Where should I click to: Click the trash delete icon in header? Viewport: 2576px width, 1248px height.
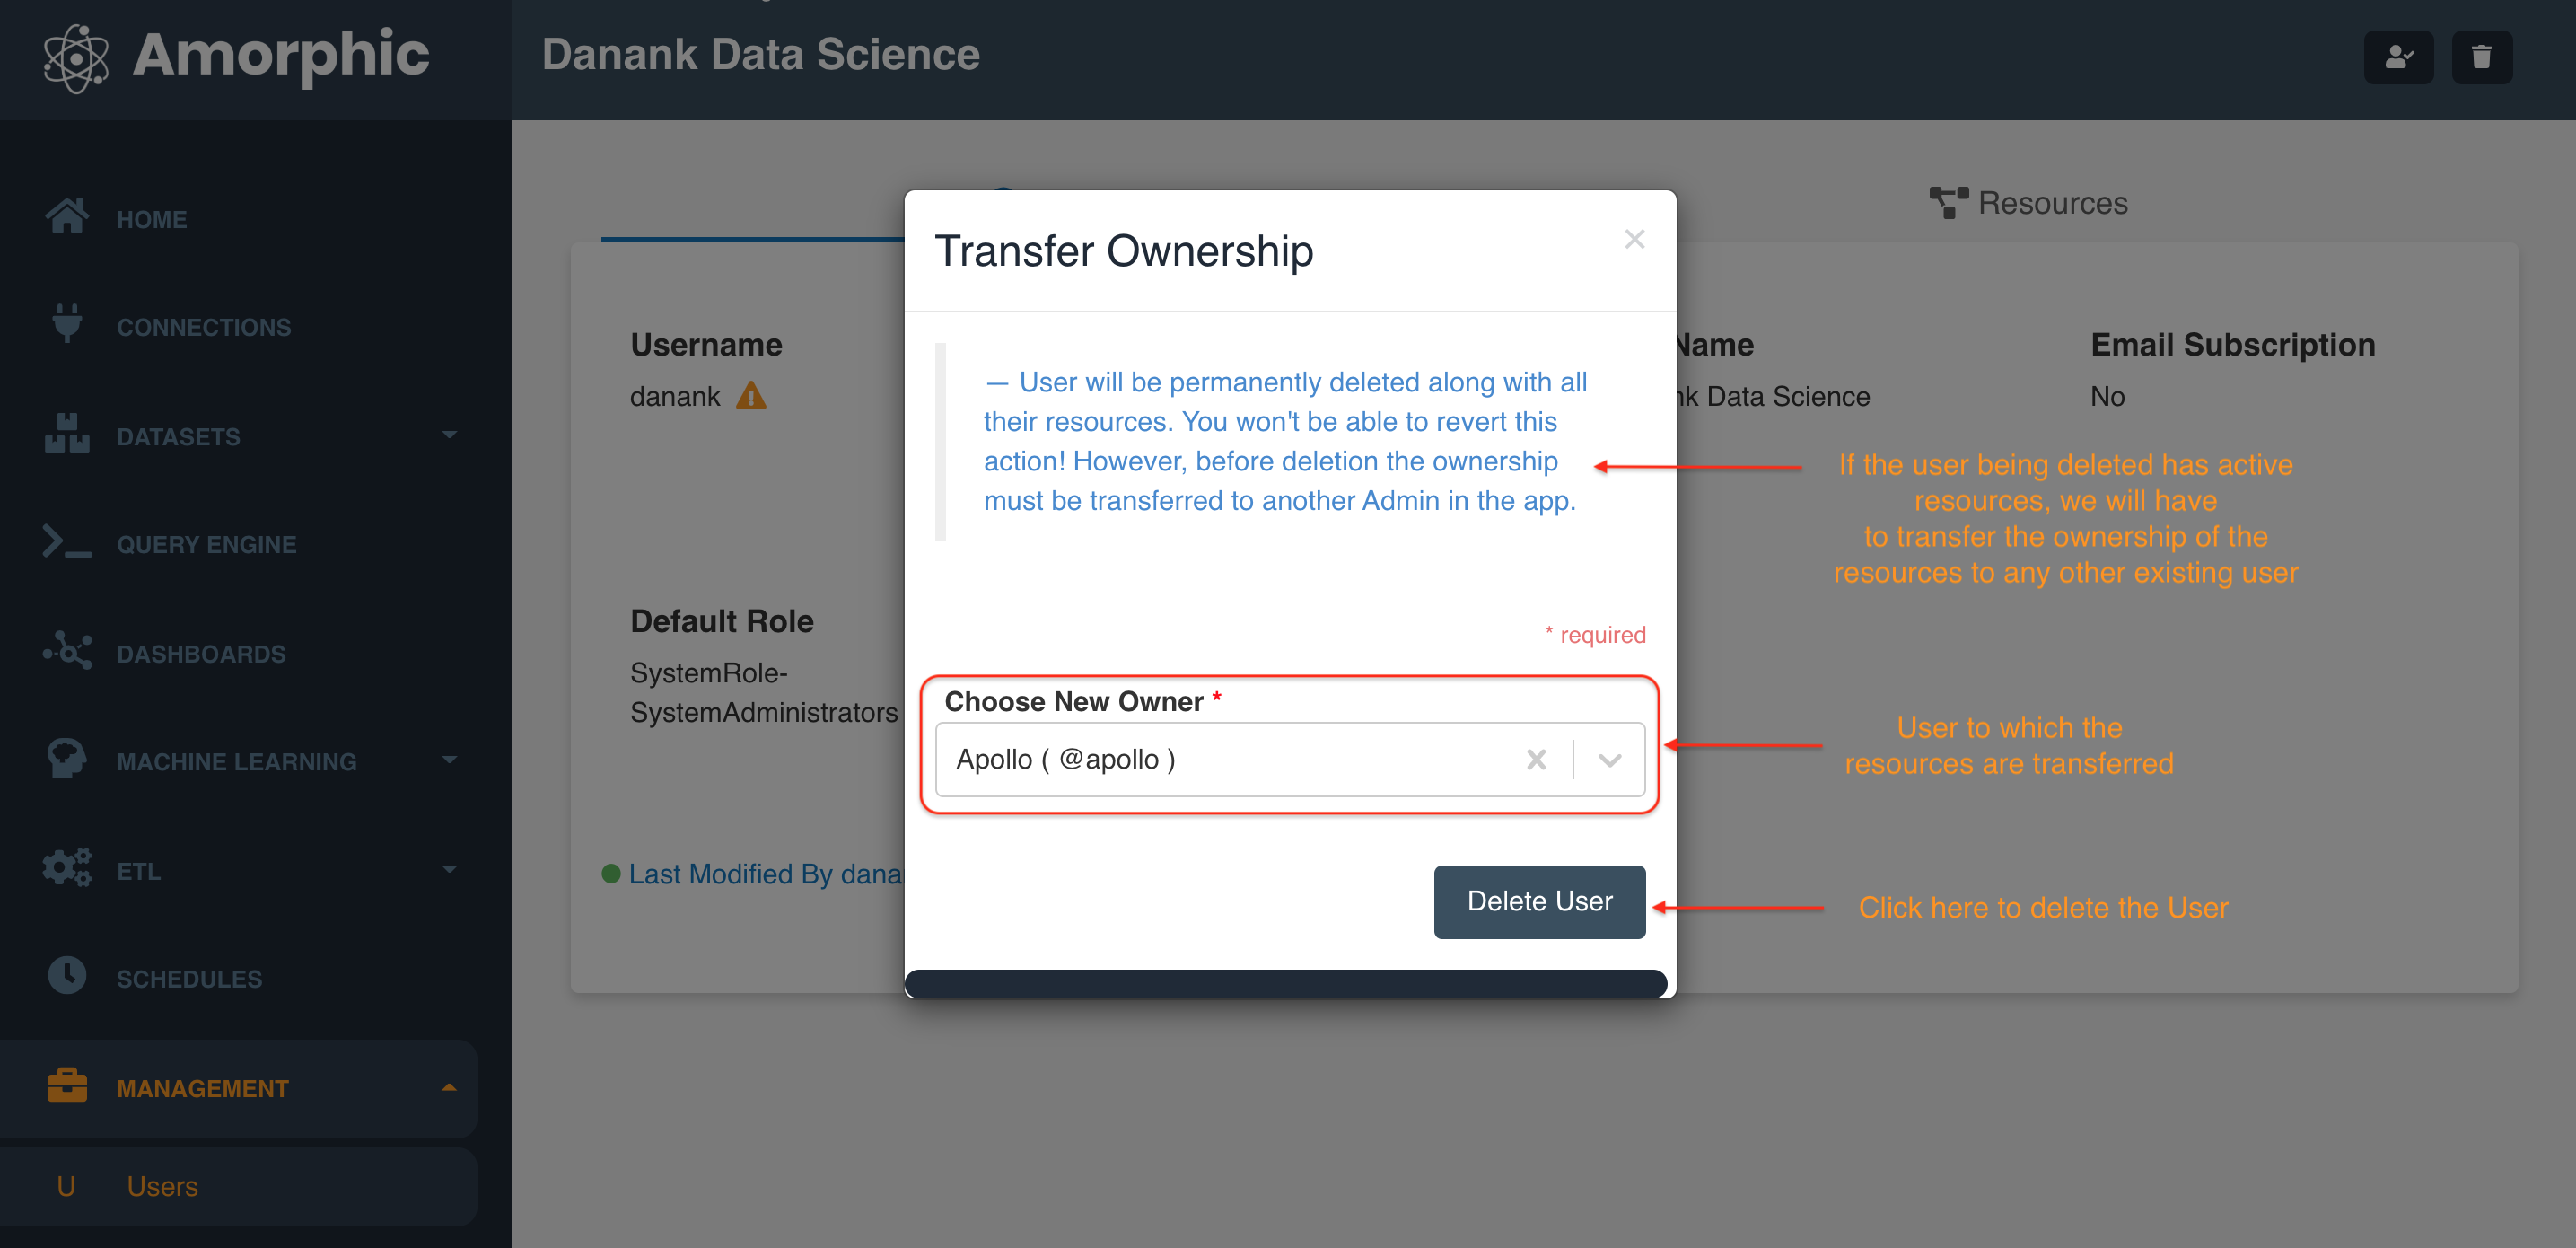(x=2480, y=57)
